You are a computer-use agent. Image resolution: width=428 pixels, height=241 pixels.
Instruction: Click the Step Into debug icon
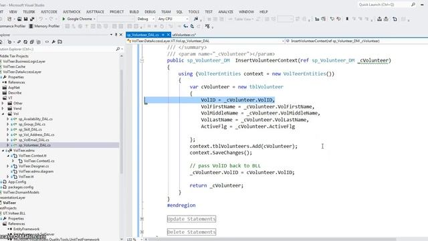186,26
